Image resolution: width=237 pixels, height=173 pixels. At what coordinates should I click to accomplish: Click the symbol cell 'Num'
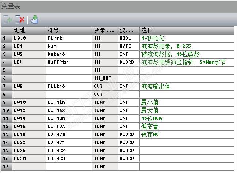69,46
